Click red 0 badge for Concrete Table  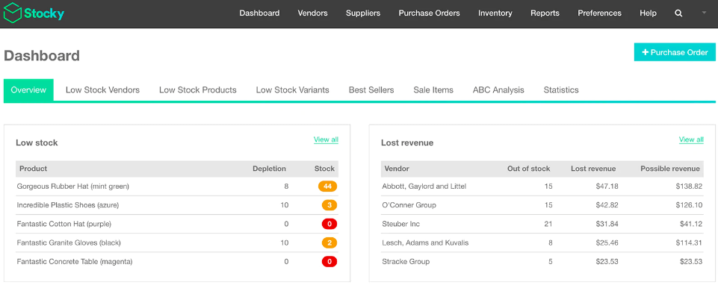329,262
